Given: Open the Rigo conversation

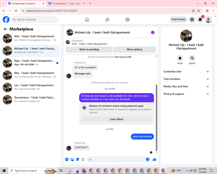Looking at the screenshot, I should (x=30, y=63).
